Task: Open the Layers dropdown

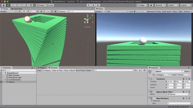Action: click(x=173, y=5)
